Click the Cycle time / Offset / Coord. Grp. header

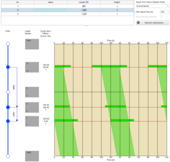click(x=46, y=34)
